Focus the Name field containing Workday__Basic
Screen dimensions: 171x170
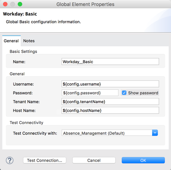point(110,62)
